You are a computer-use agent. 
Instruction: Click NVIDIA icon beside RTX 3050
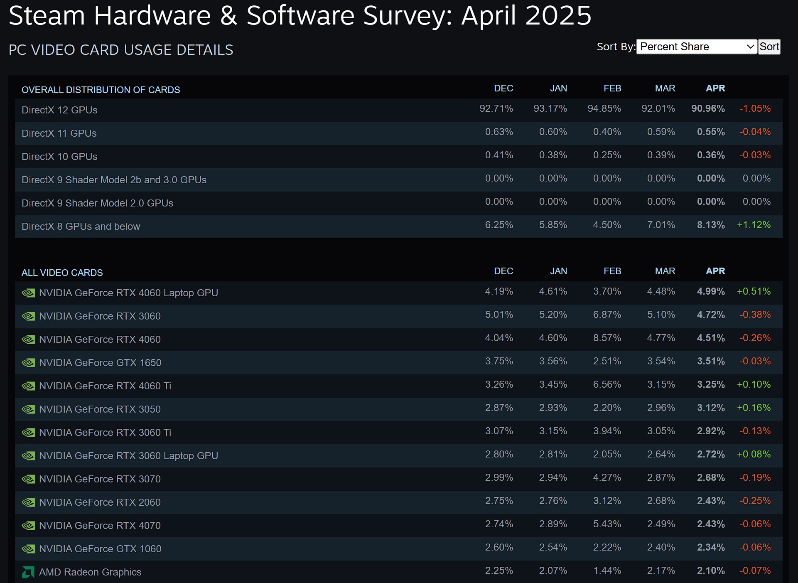[x=28, y=409]
